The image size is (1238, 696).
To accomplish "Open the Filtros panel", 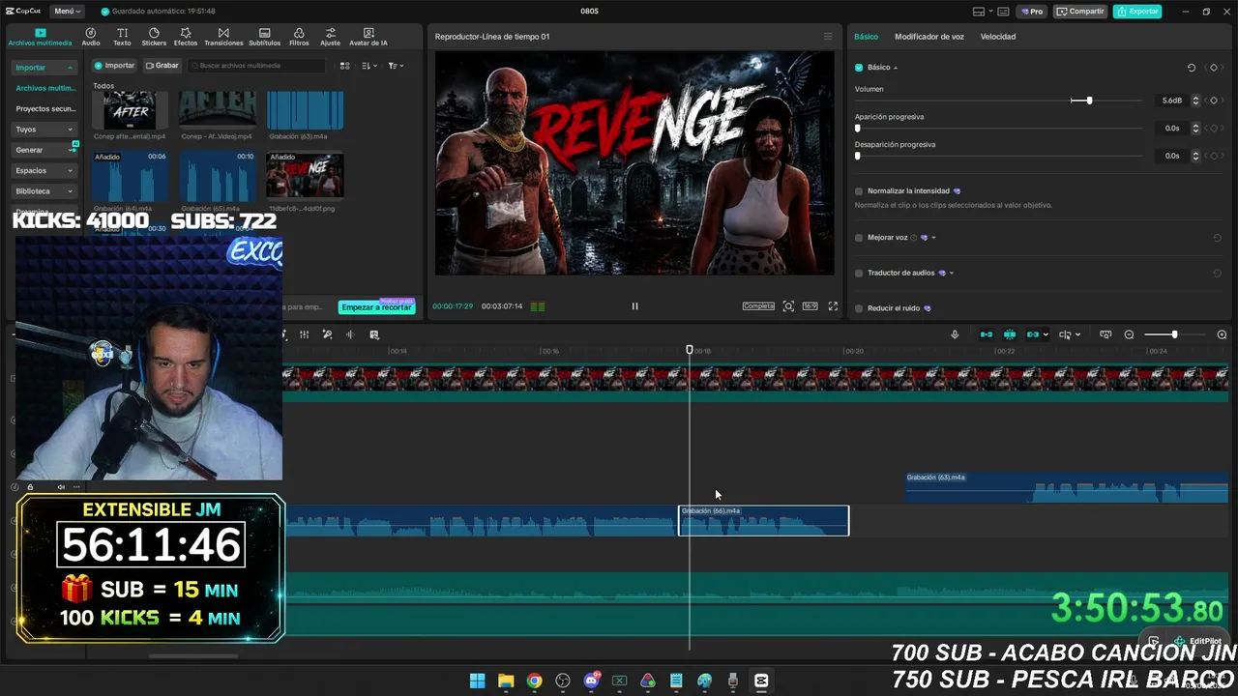I will (x=299, y=37).
